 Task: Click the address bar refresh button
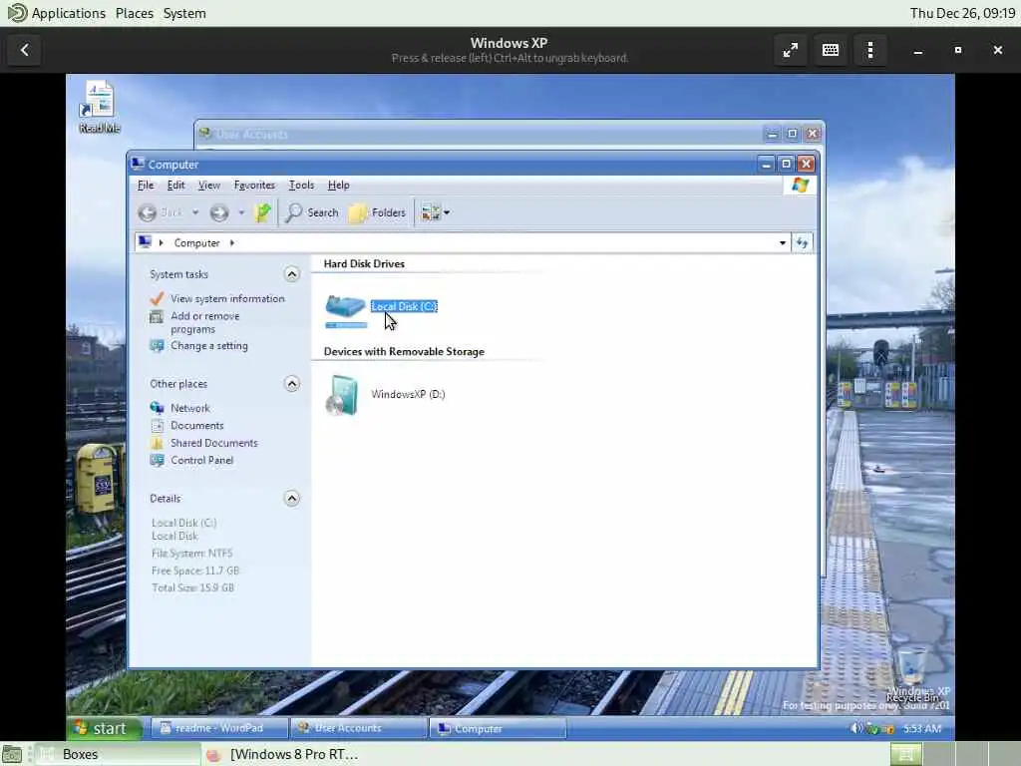click(803, 243)
